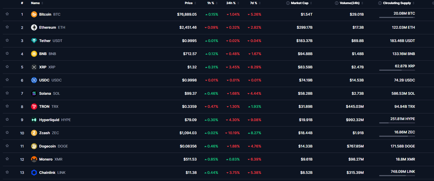
Task: Click the Volume(24h) info icon
Action: (337, 3)
